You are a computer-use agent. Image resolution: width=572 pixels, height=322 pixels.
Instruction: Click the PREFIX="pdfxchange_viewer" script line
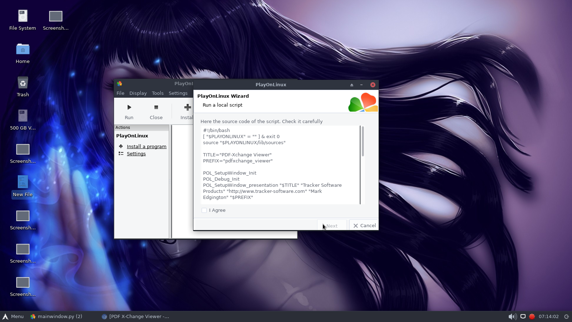238,161
